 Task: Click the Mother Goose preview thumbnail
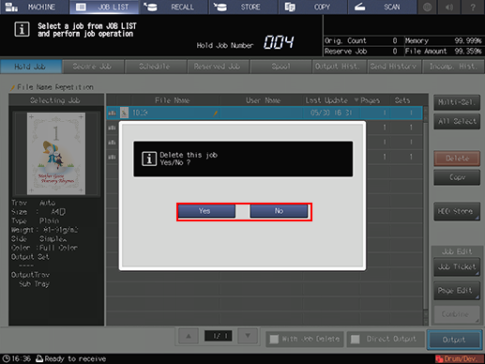click(x=56, y=154)
